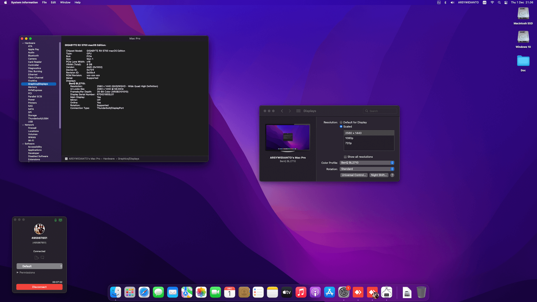Click the file transfer icon in AnyDesk panel
Viewport: 537px width, 302px height.
(x=37, y=258)
